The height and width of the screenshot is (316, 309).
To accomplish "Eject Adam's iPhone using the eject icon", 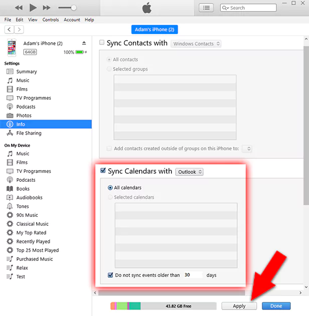I will (84, 43).
